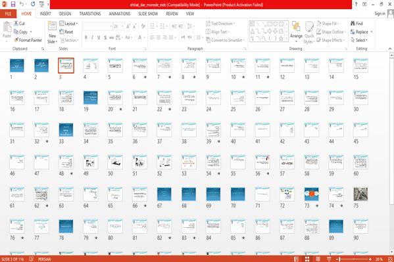Collapse the ribbon with the caret arrow
The image size is (394, 262).
[390, 49]
